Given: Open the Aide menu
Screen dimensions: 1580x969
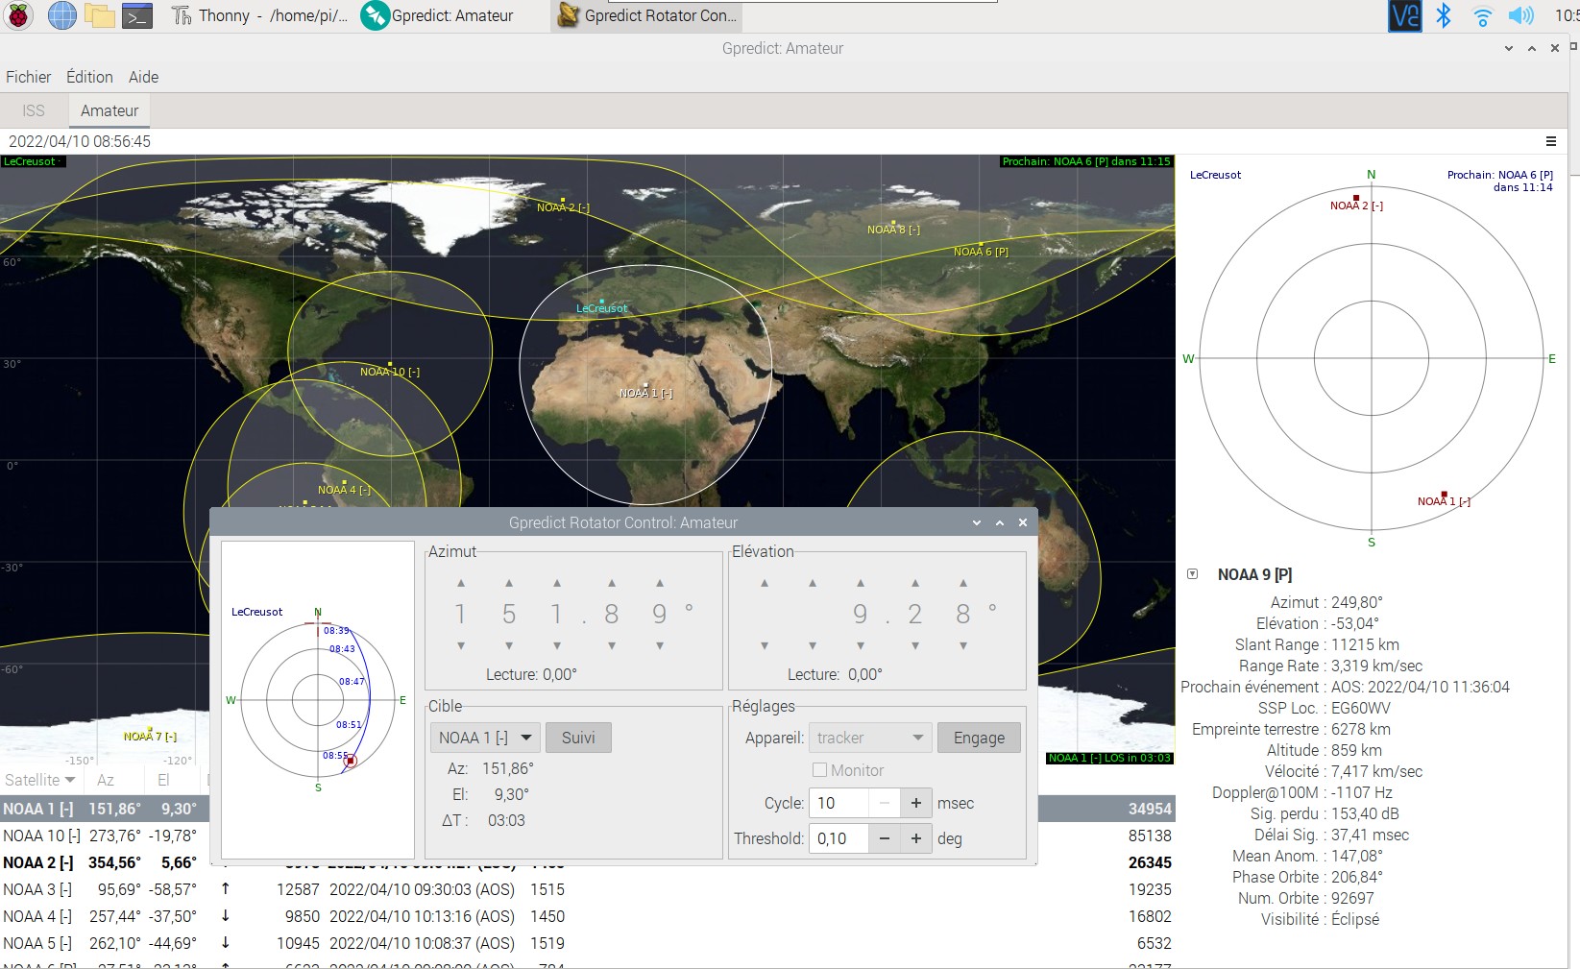Looking at the screenshot, I should [x=144, y=77].
